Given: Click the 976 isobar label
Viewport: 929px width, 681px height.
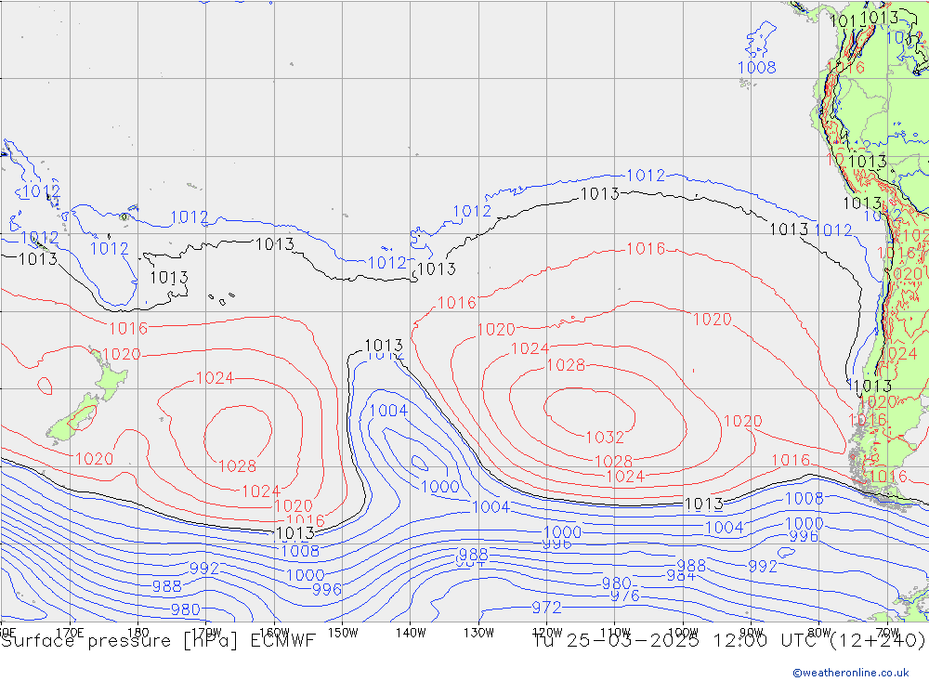Looking at the screenshot, I should coord(624,596).
